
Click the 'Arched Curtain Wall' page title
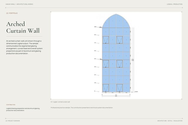(x=23, y=27)
